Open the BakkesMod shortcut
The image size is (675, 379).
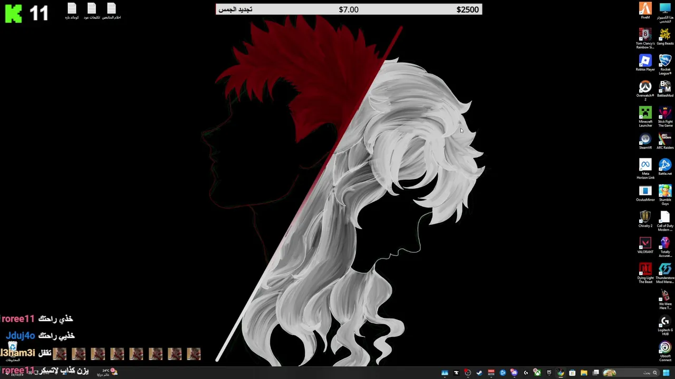click(665, 89)
